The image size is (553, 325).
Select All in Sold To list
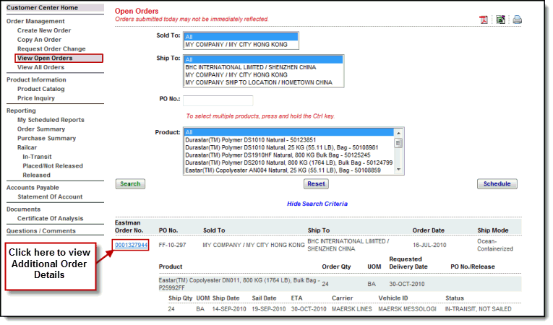(x=241, y=37)
